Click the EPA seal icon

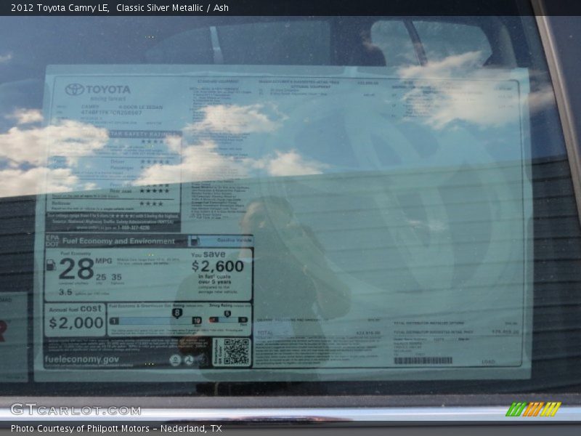pyautogui.click(x=175, y=360)
